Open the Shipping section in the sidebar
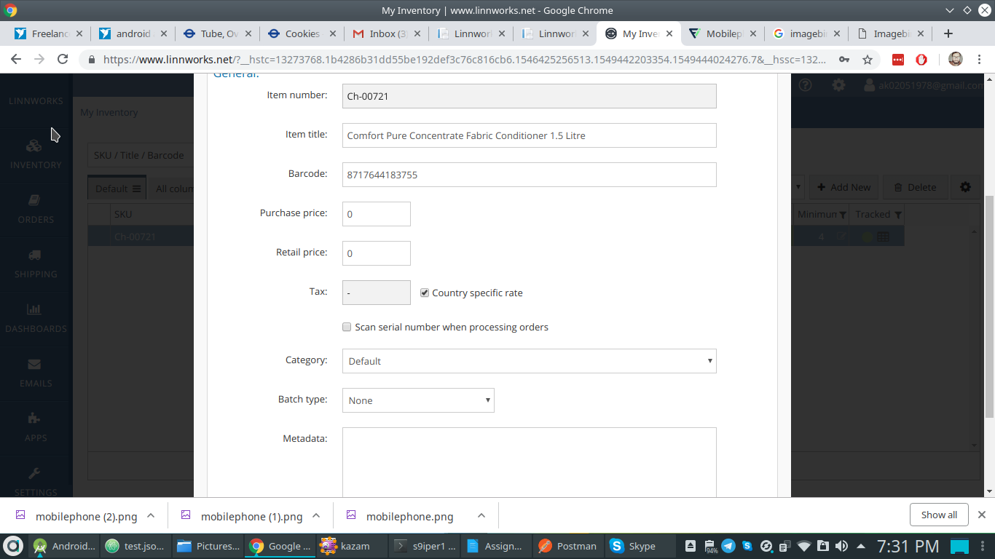Screen dimensions: 995x559 pyautogui.click(x=36, y=264)
